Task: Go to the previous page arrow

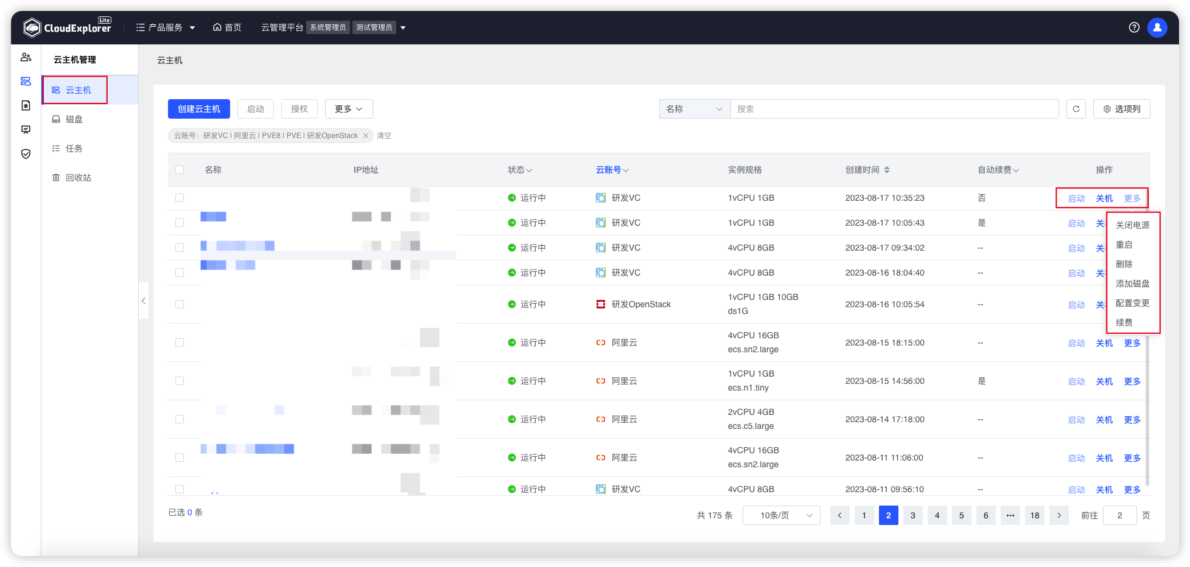Action: coord(840,515)
